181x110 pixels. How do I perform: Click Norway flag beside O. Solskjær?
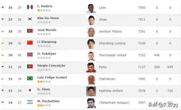[30, 54]
